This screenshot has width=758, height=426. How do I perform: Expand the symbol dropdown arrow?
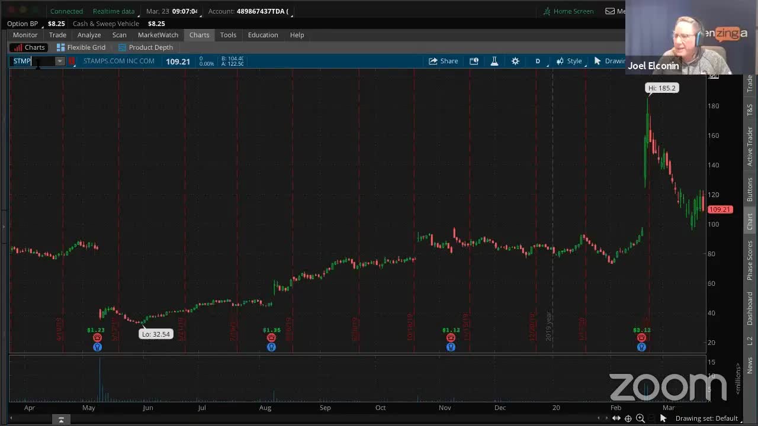(x=60, y=61)
